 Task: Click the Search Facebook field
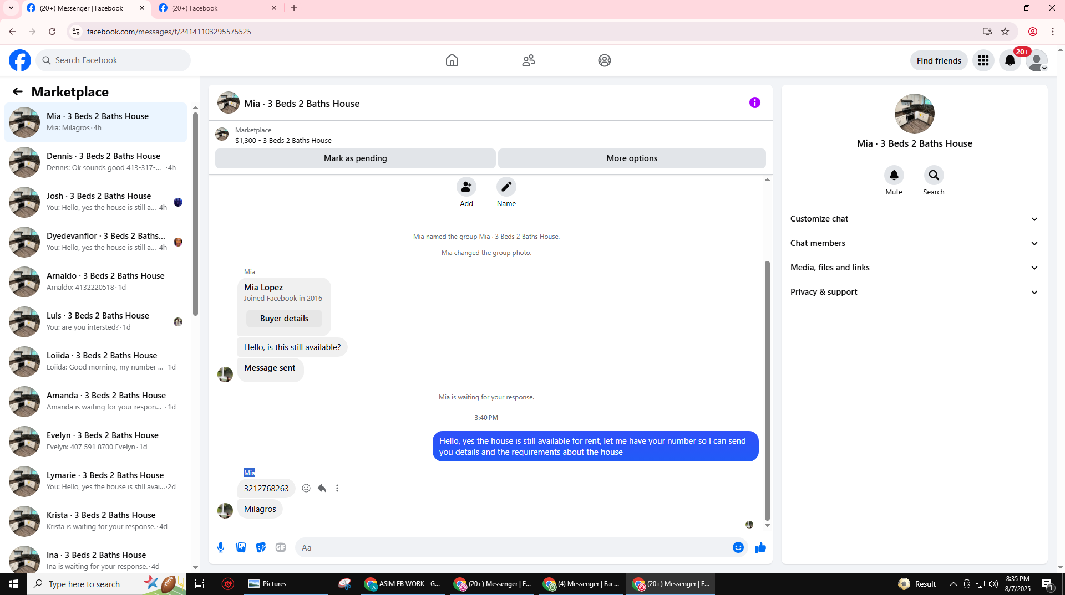point(114,60)
